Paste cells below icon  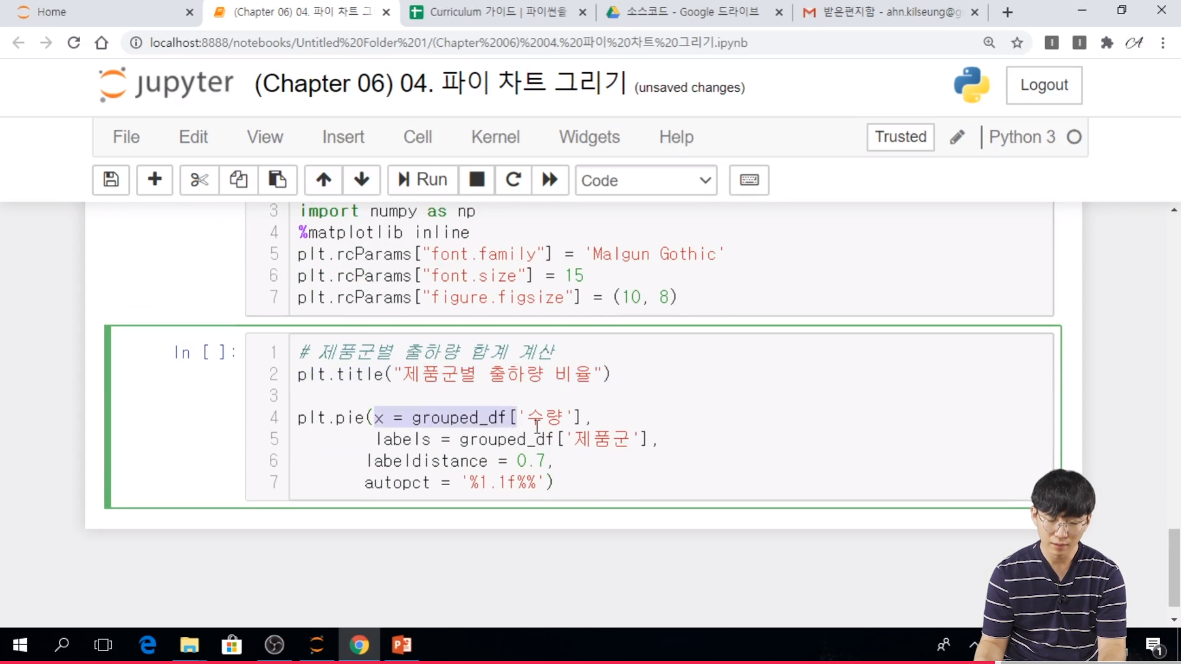click(277, 180)
